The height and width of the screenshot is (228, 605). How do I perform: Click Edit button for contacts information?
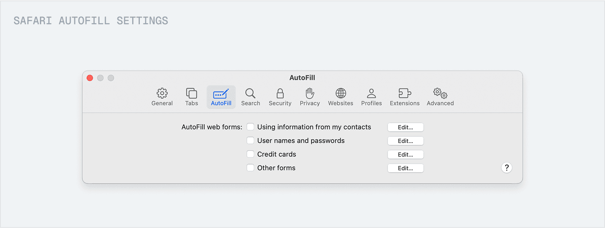click(405, 127)
